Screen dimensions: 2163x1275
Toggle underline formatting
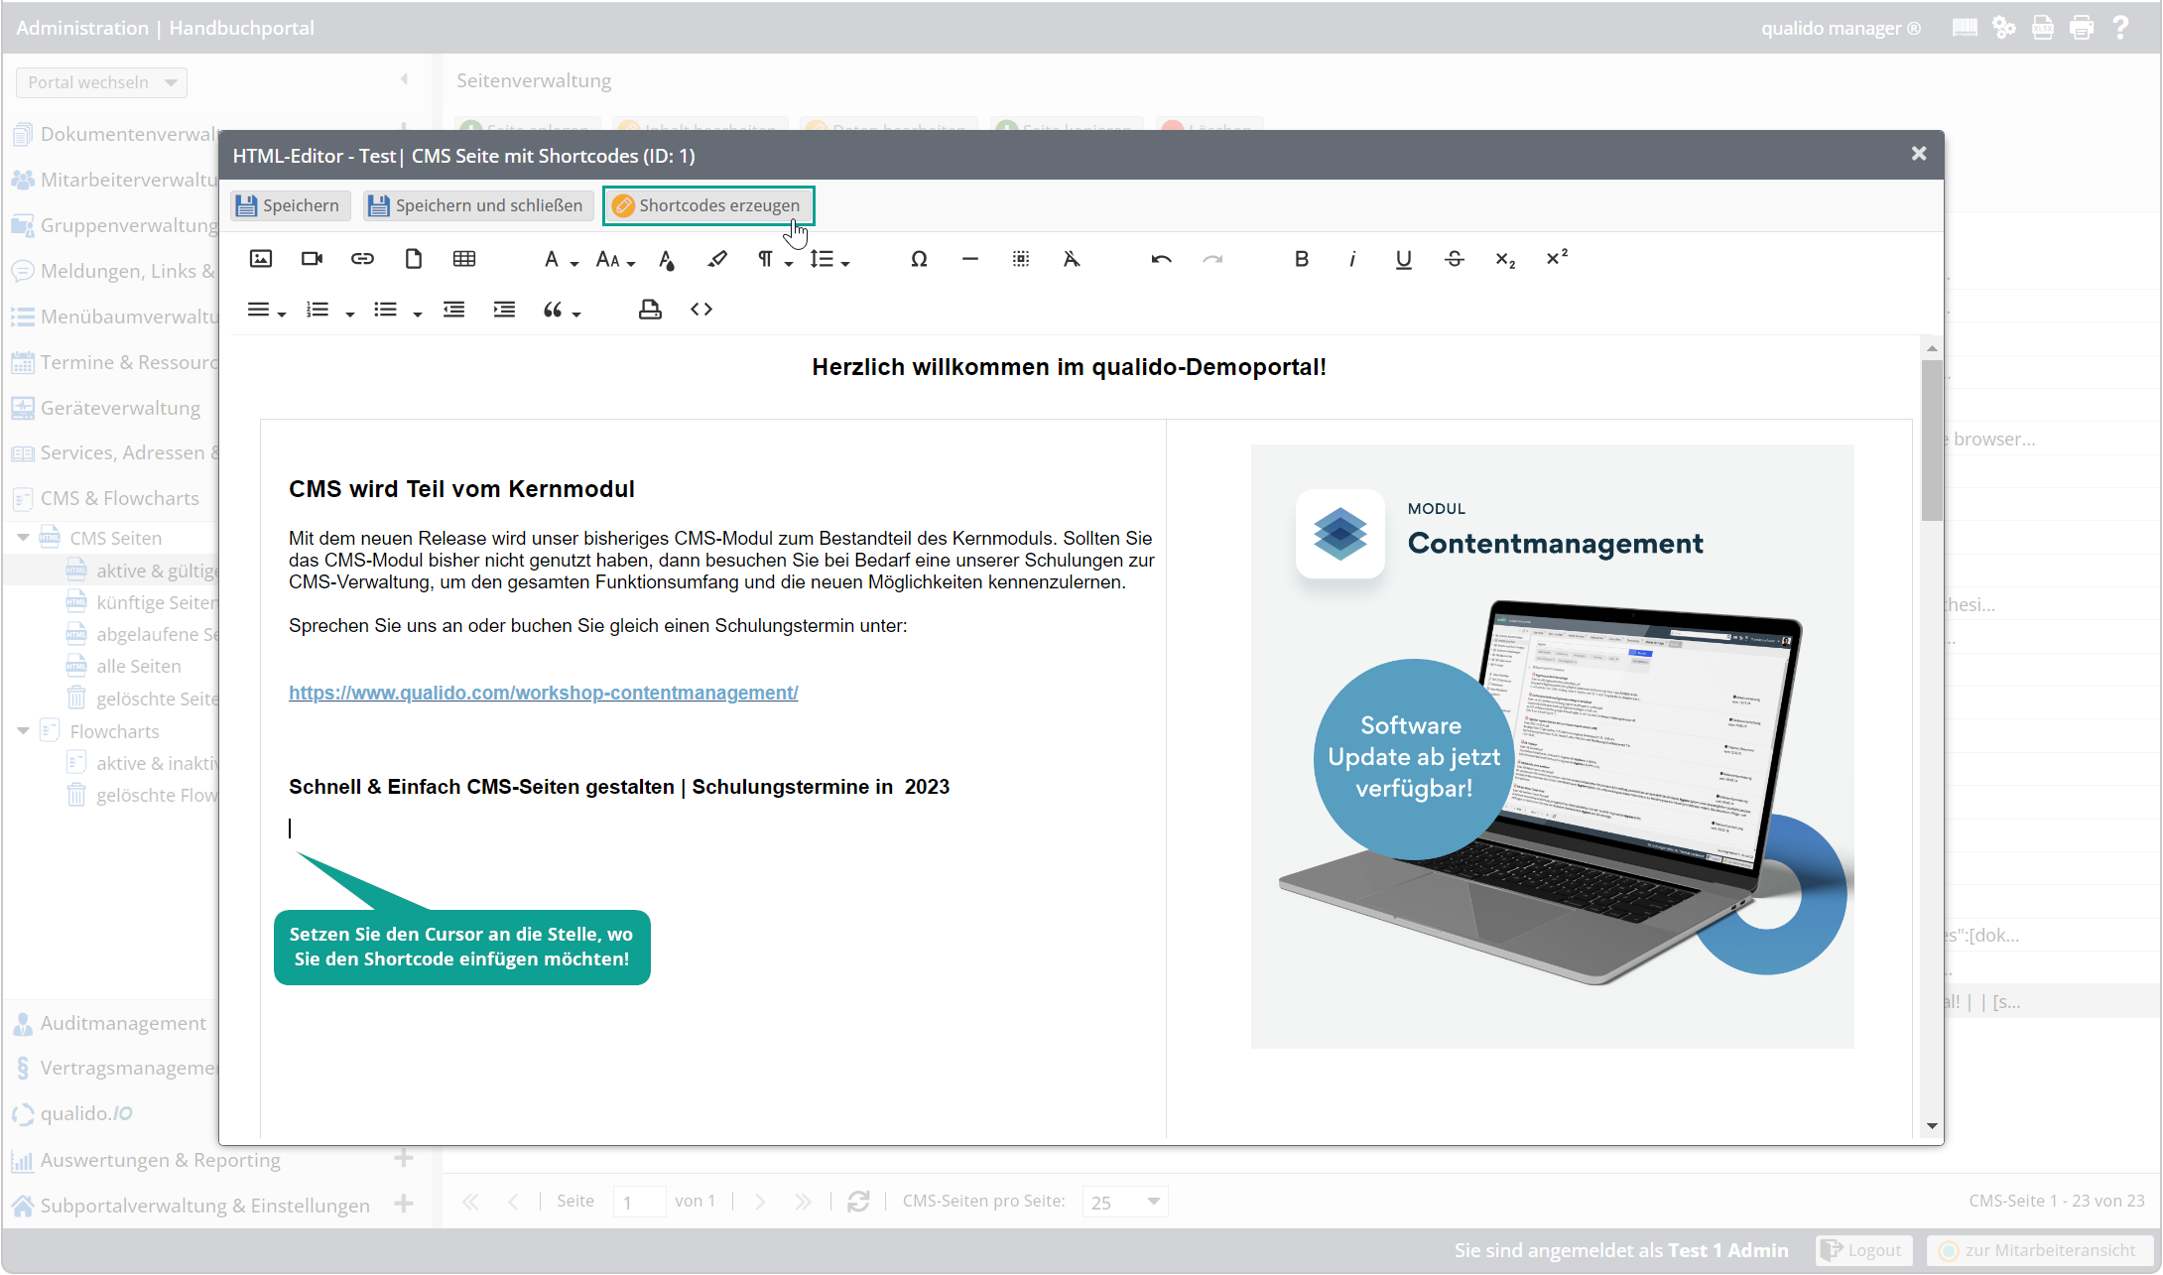1403,259
